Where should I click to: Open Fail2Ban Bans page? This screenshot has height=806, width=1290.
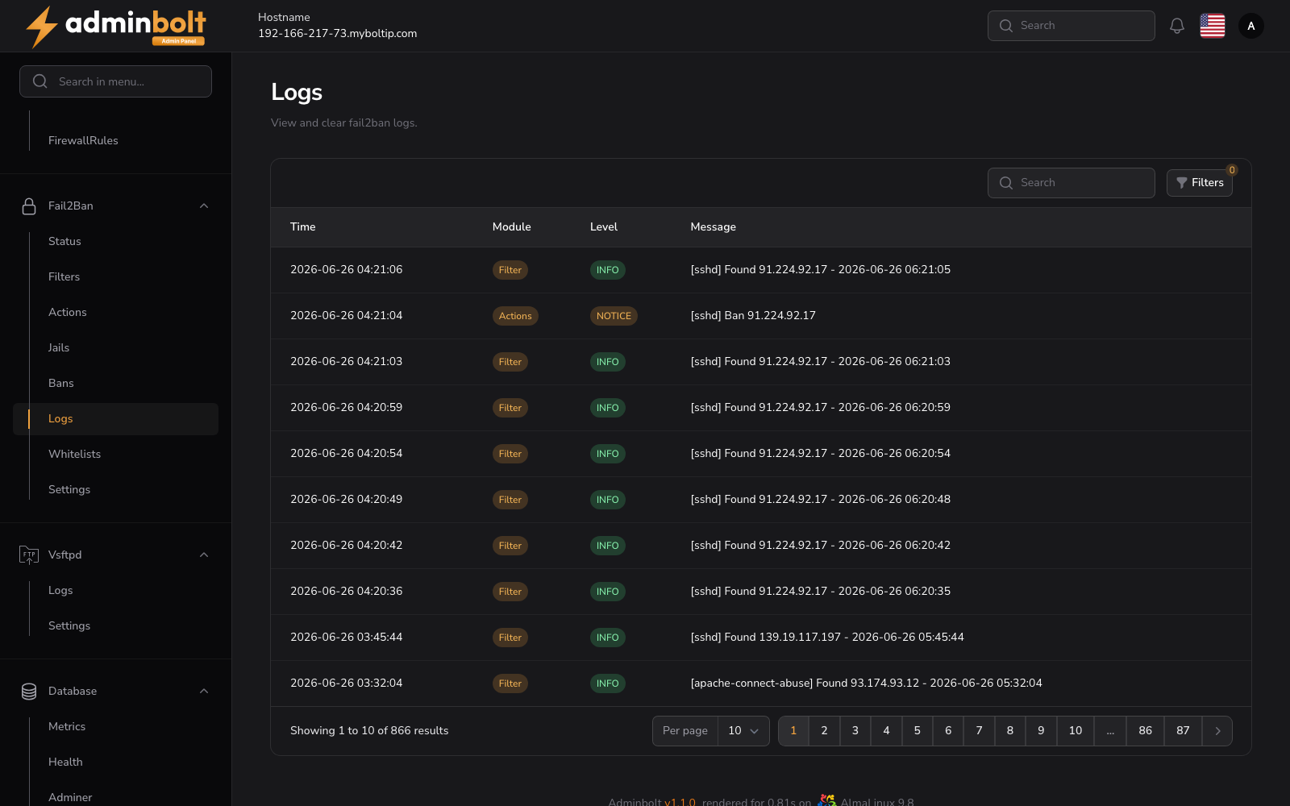coord(61,383)
